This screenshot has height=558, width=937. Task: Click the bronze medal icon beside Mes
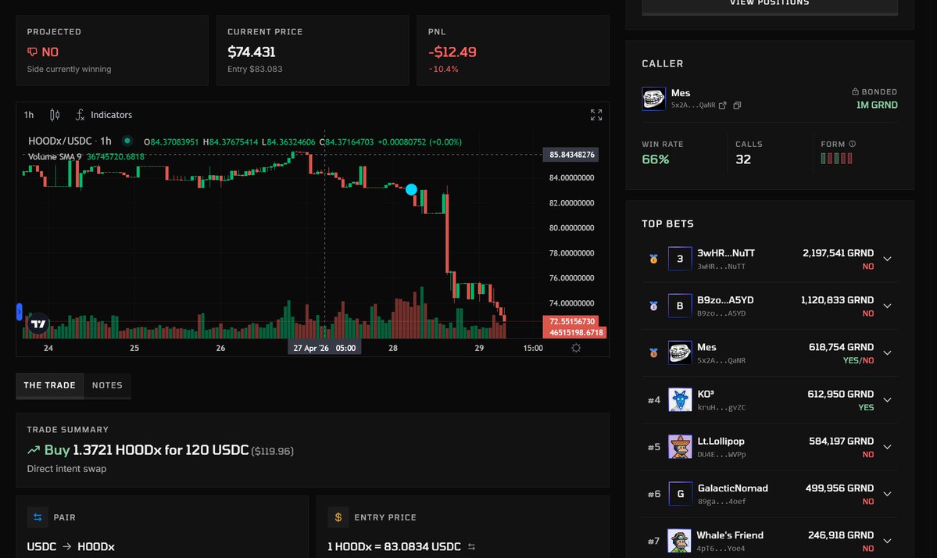pos(654,353)
